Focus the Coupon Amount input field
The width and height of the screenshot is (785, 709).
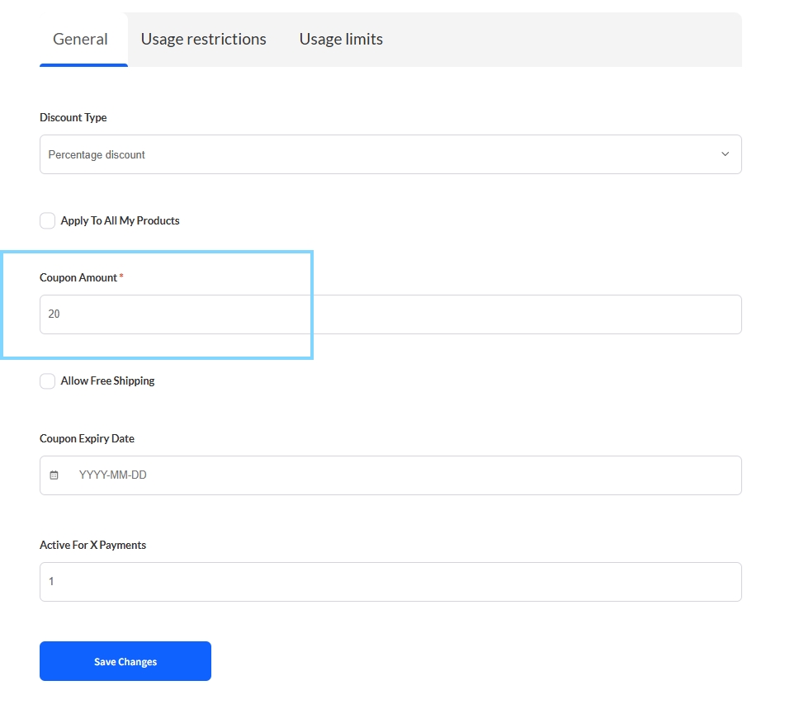click(x=390, y=314)
